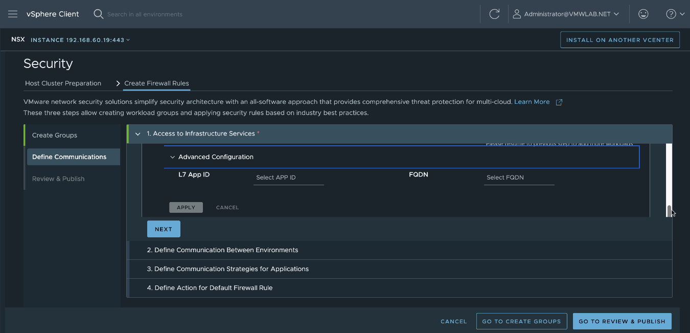The image size is (690, 333).
Task: Expand Define Communication Between Environments
Action: [400, 250]
